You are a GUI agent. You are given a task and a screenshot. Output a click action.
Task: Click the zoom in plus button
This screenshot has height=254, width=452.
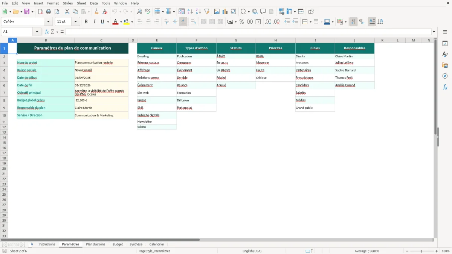pyautogui.click(x=437, y=251)
